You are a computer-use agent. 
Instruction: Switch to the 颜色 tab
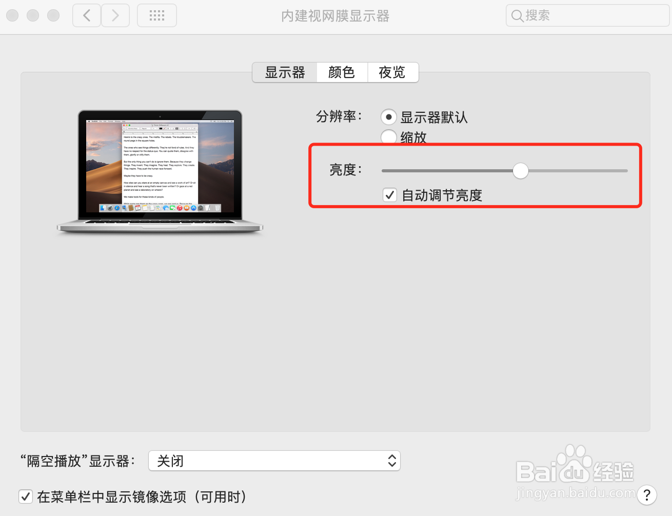click(x=342, y=72)
